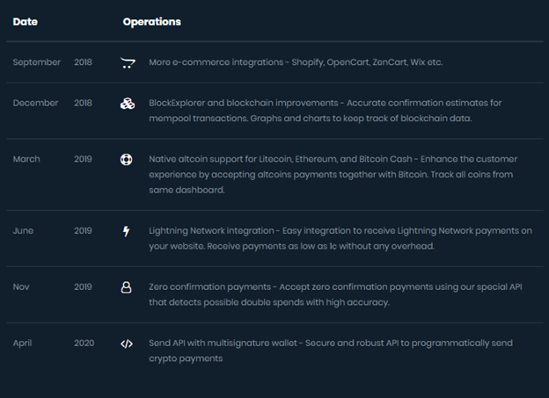
Task: Select the December date cell
Action: (36, 104)
